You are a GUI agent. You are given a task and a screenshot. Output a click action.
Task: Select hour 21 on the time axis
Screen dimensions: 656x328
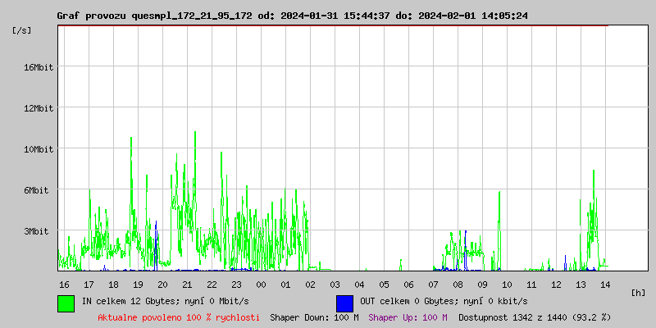[x=187, y=285]
